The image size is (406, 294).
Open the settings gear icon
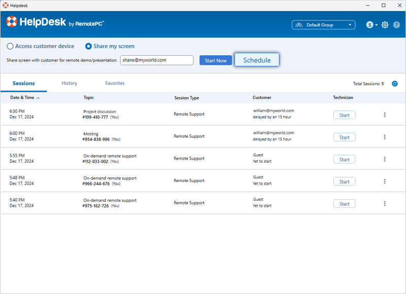385,25
